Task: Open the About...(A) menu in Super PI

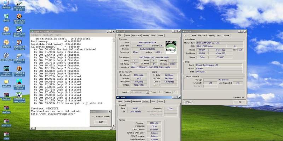Action: (48, 35)
